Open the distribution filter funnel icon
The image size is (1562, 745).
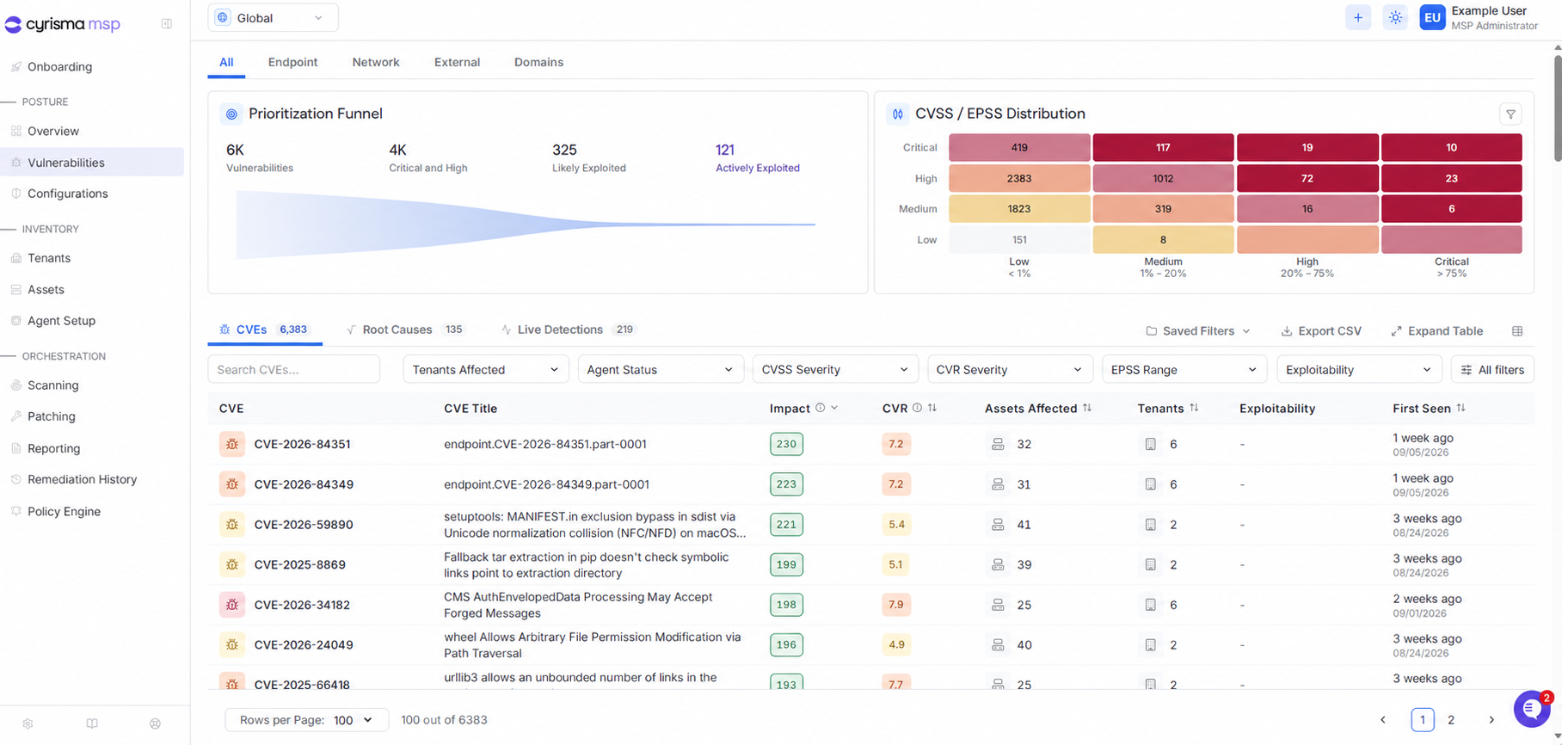click(1510, 114)
